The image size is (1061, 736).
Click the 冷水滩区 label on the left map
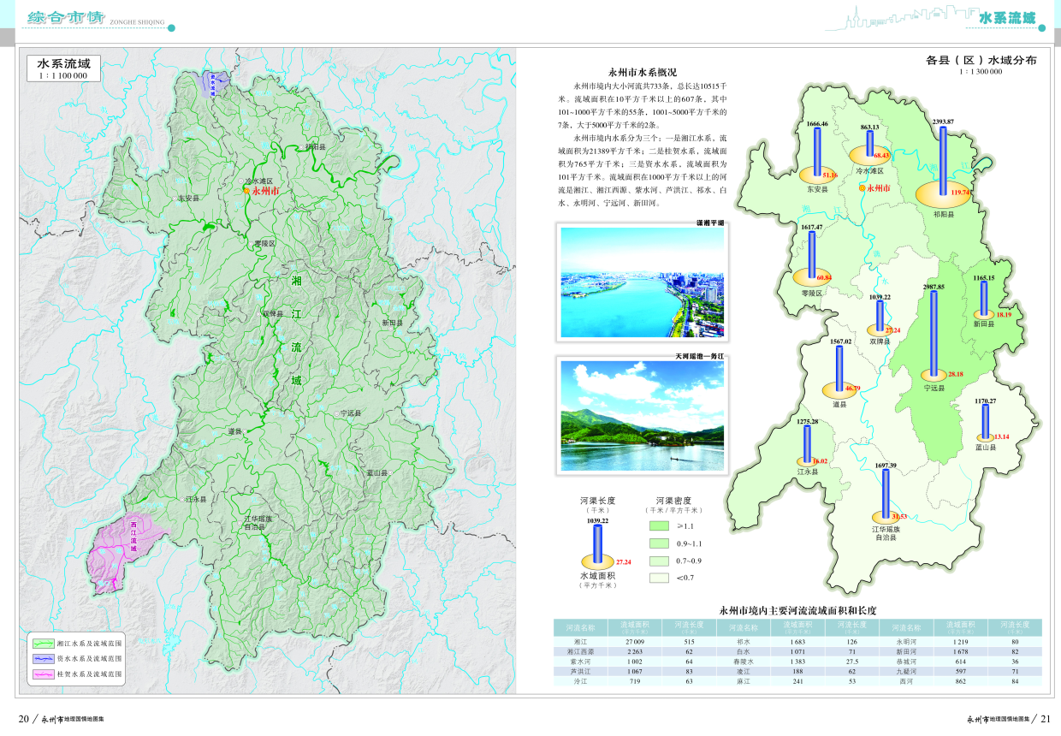tap(258, 181)
